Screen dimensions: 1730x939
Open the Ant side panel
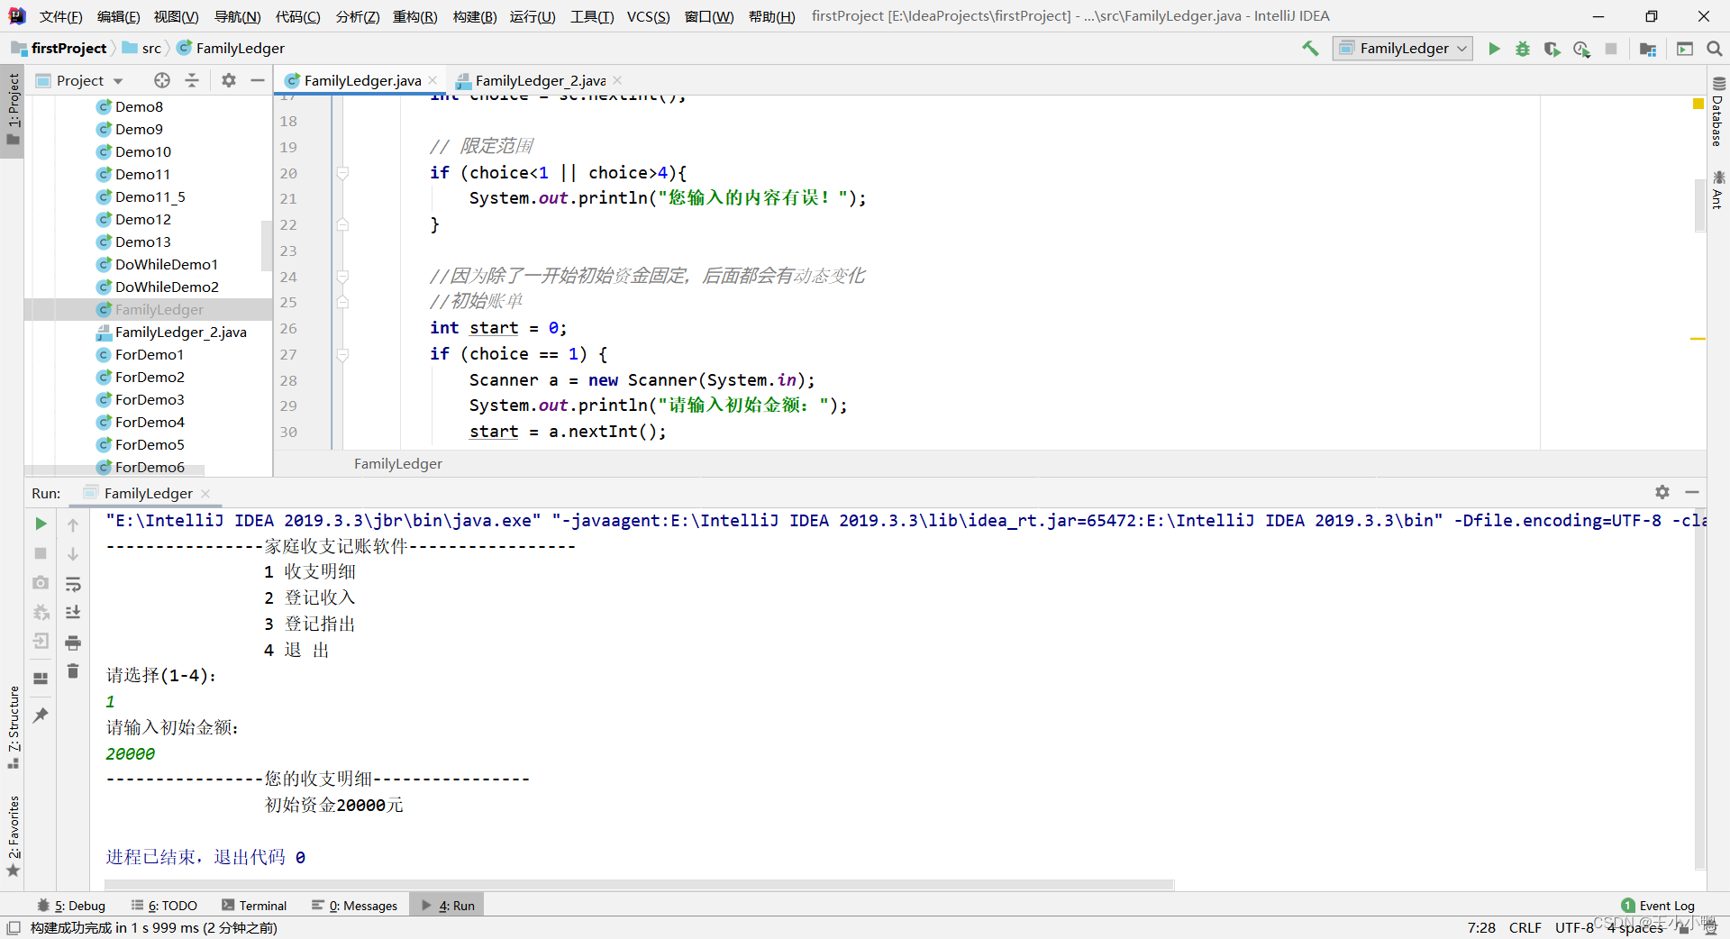pos(1717,189)
